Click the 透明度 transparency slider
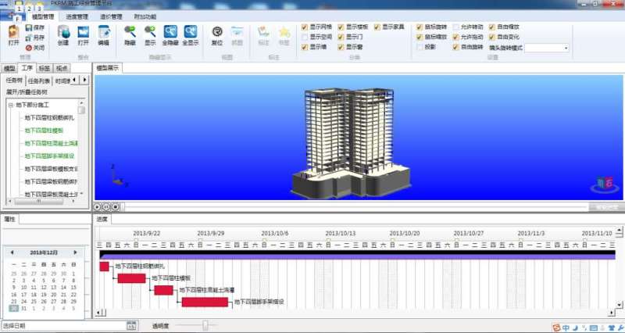Screen dimensions: 625x333 (x=205, y=325)
